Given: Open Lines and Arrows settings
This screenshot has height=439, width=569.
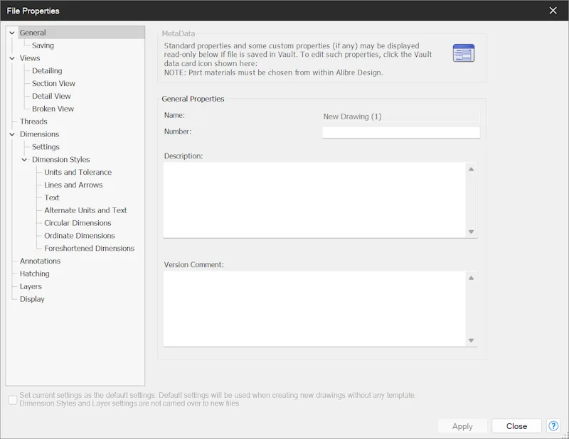Looking at the screenshot, I should (73, 185).
